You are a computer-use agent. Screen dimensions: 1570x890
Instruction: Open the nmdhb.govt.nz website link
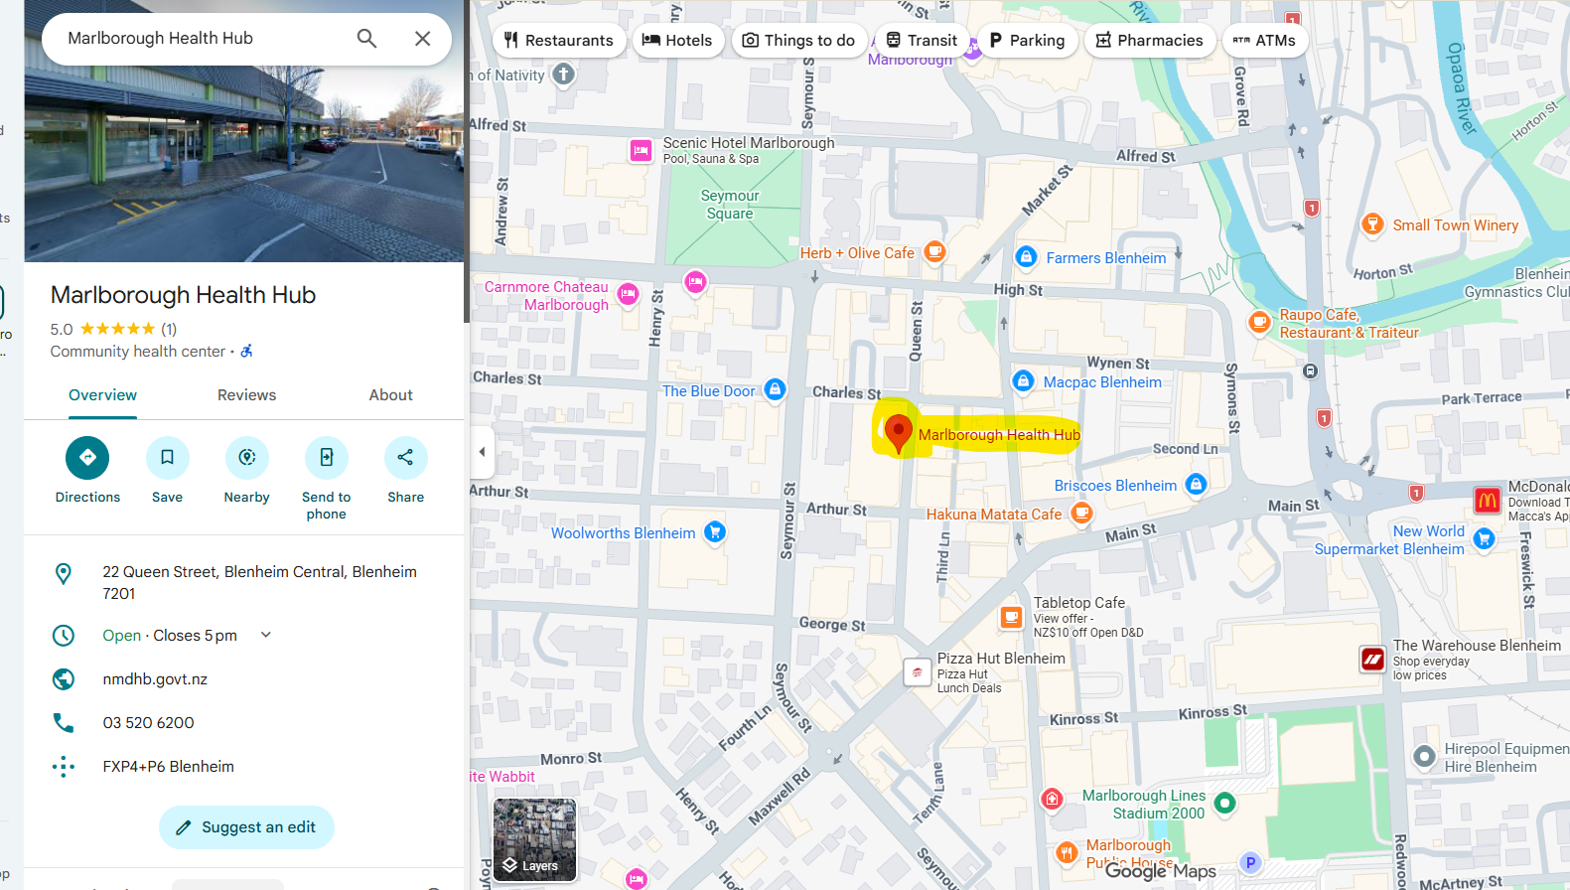click(x=155, y=679)
